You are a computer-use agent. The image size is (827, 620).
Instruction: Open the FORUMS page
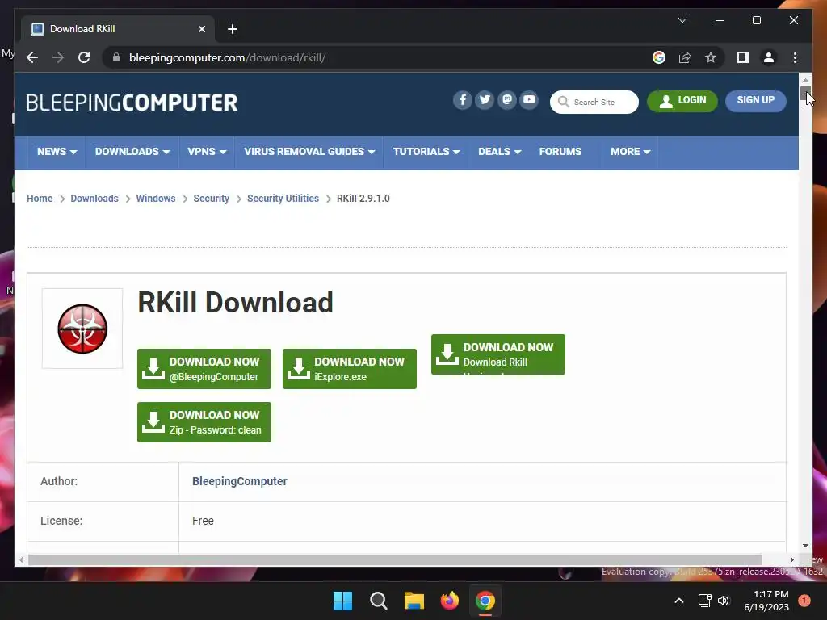(560, 152)
